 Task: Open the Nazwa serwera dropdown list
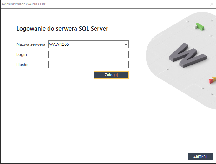click(126, 44)
